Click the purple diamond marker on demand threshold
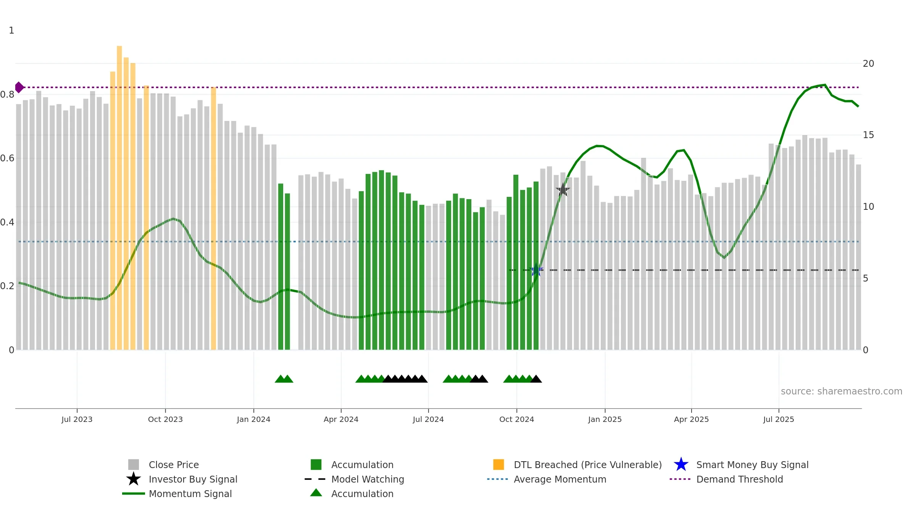Viewport: 916px width, 515px height. click(x=19, y=87)
